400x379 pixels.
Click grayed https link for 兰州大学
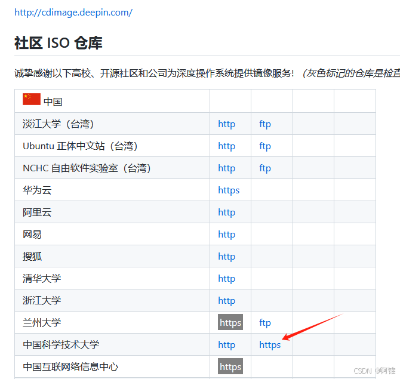230,322
